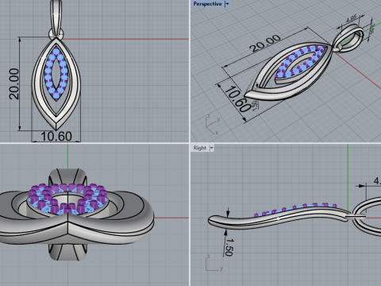This screenshot has height=286, width=381.
Task: Click the world axes icon in Perspective viewport
Action: point(213,124)
